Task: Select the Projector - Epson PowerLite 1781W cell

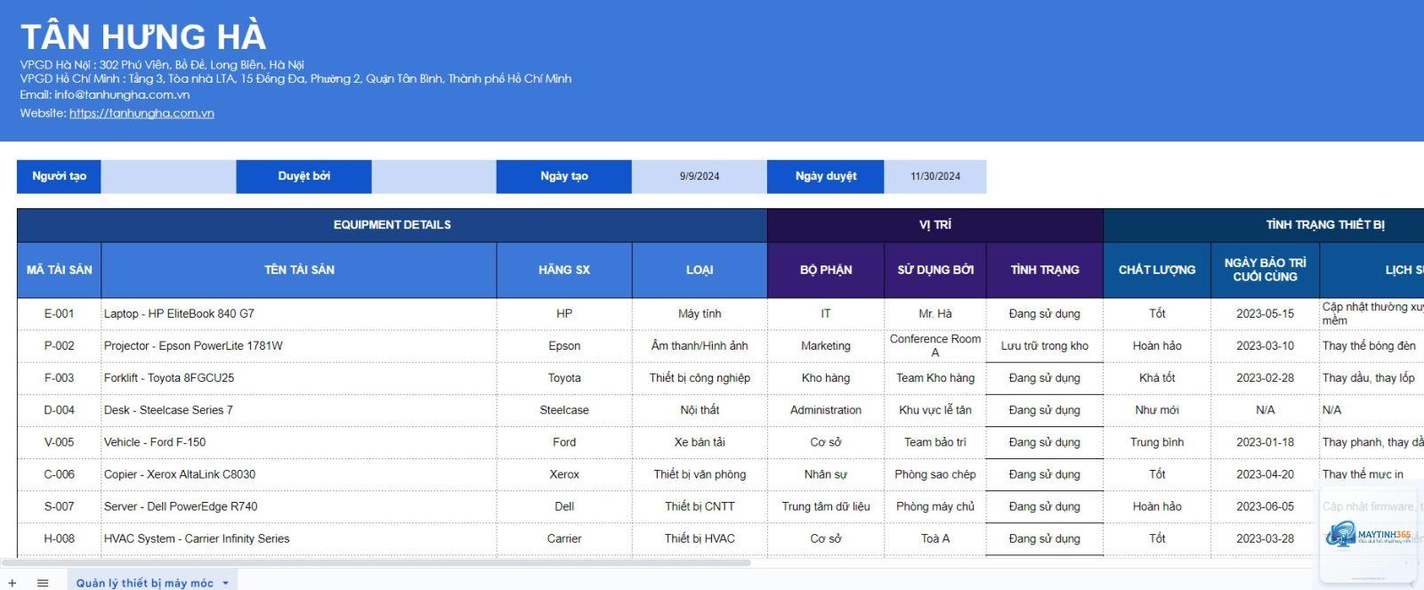Action: click(x=299, y=346)
